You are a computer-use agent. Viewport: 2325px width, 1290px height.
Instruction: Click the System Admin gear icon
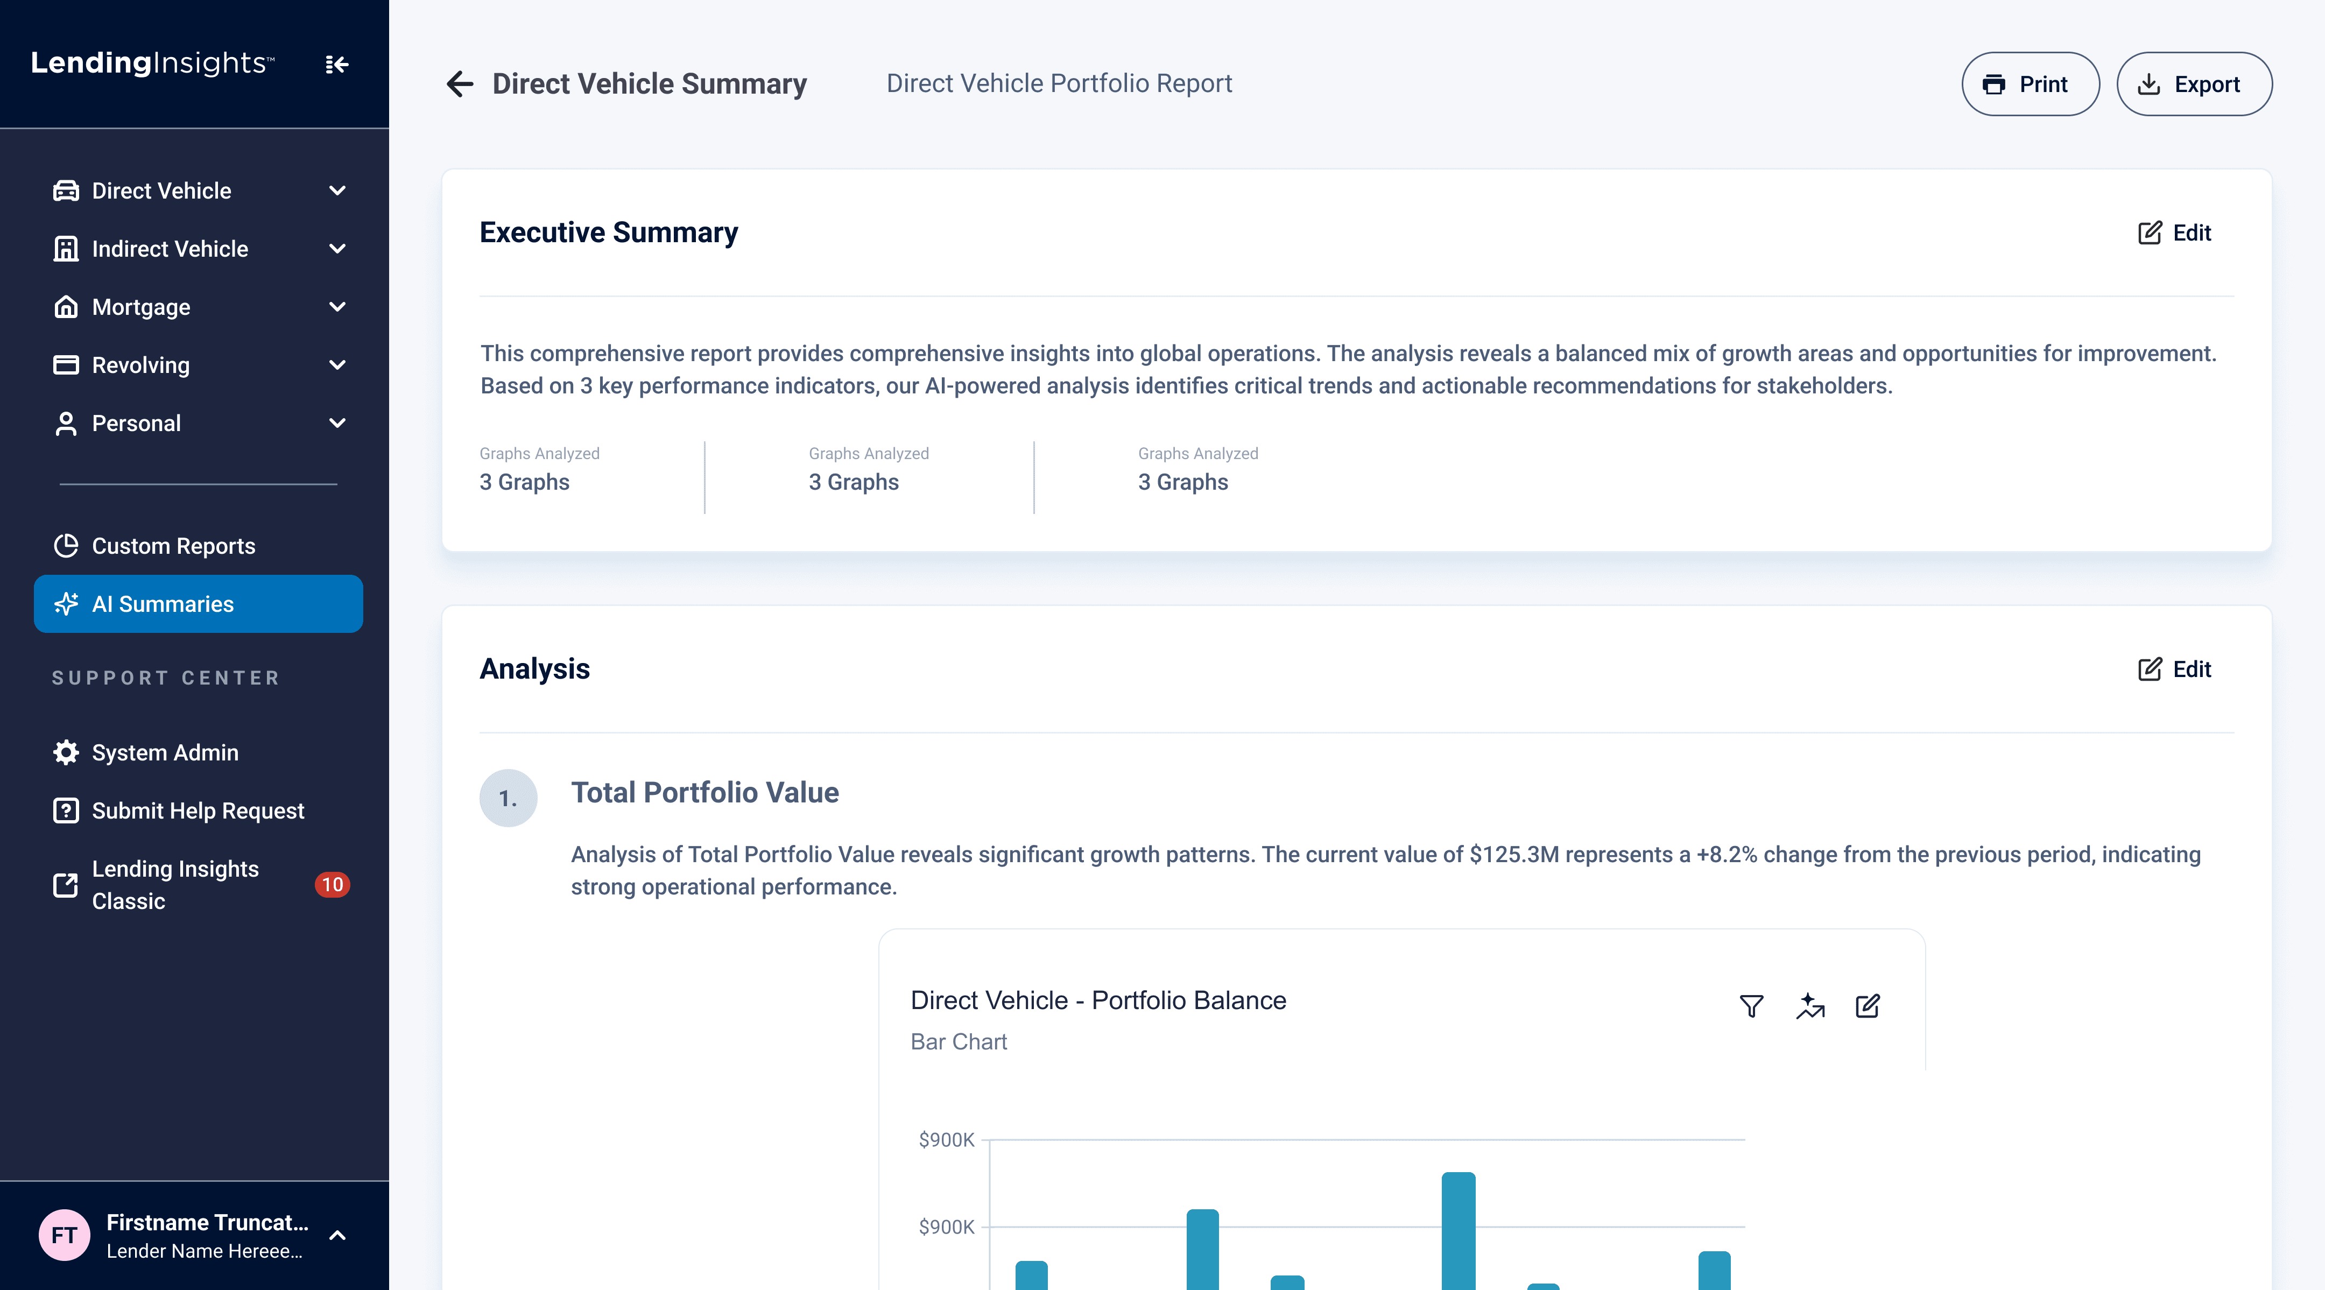(x=66, y=752)
